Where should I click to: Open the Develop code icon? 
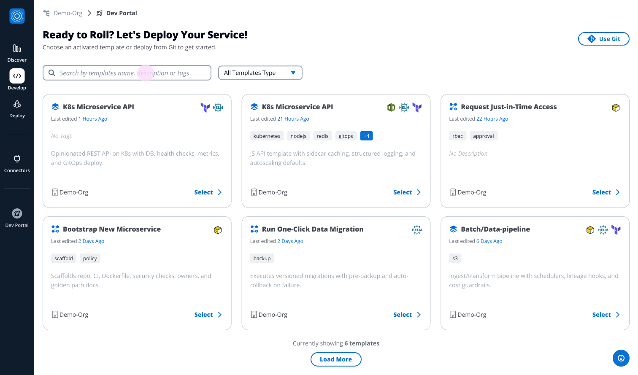17,76
